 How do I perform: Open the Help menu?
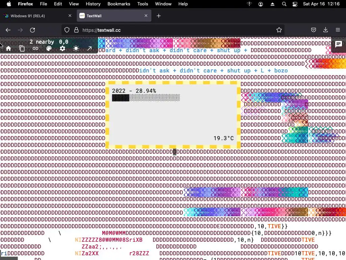183,4
